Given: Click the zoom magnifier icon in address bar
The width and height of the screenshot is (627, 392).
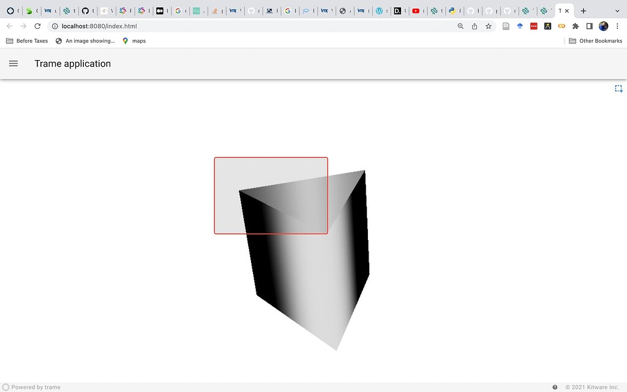Looking at the screenshot, I should coord(460,26).
